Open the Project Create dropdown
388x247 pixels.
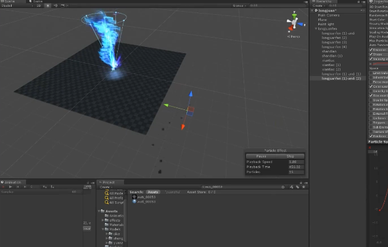coord(106,187)
